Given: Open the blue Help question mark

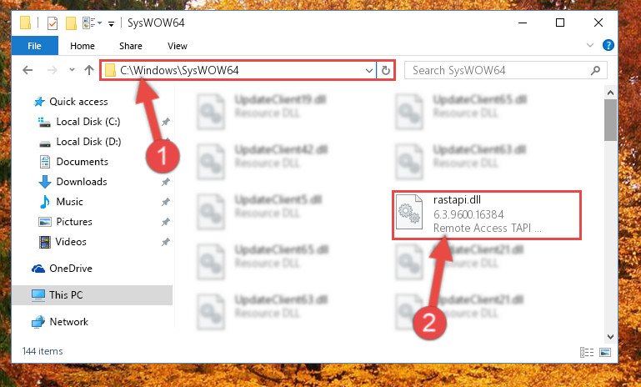Looking at the screenshot, I should 608,45.
